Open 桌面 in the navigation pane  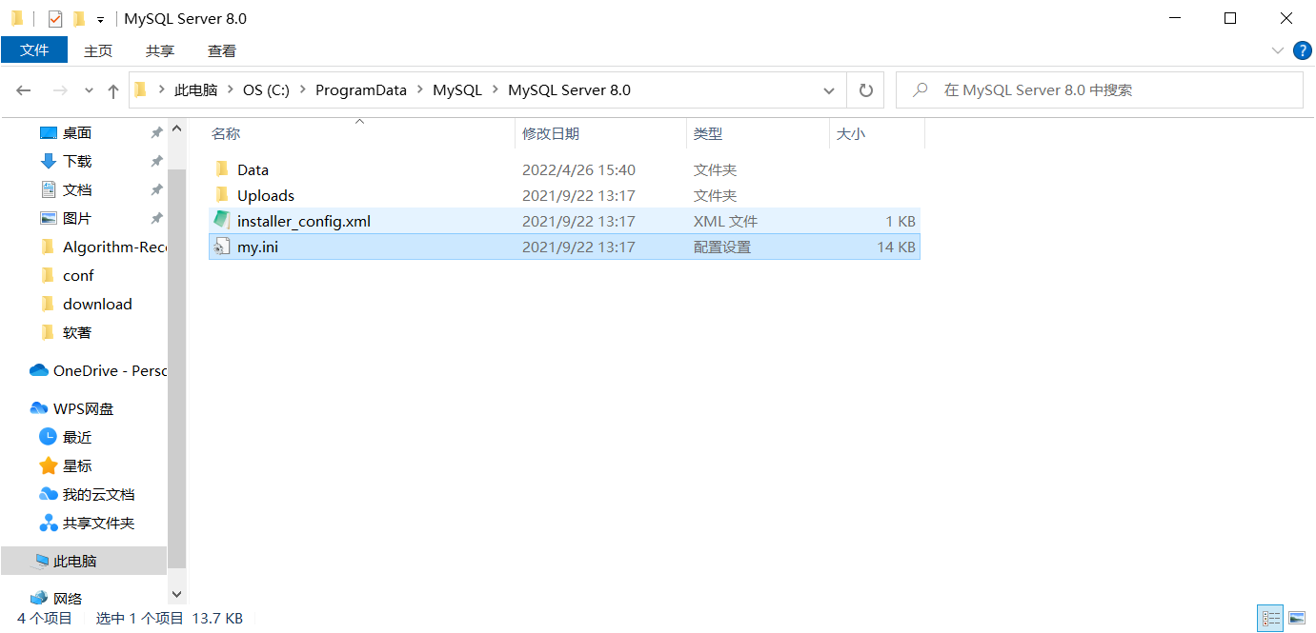point(77,133)
